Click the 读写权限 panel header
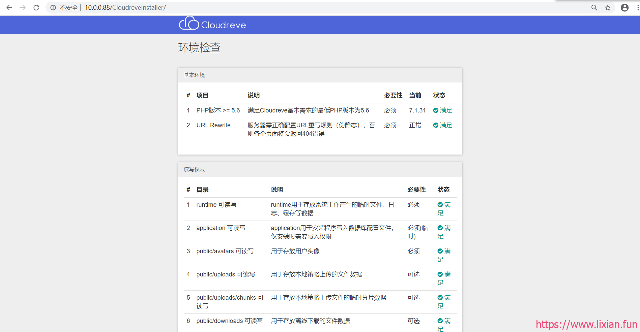This screenshot has height=332, width=640. click(x=320, y=169)
